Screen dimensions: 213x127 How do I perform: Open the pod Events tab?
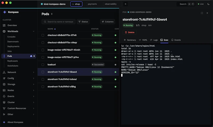click(176, 40)
